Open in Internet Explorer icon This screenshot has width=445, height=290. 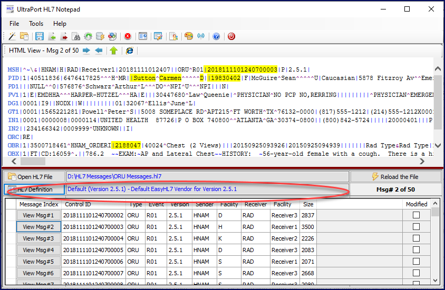[130, 51]
